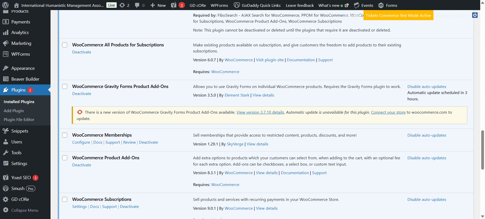Go to Add Plugin submenu item
The image size is (485, 219).
[14, 111]
